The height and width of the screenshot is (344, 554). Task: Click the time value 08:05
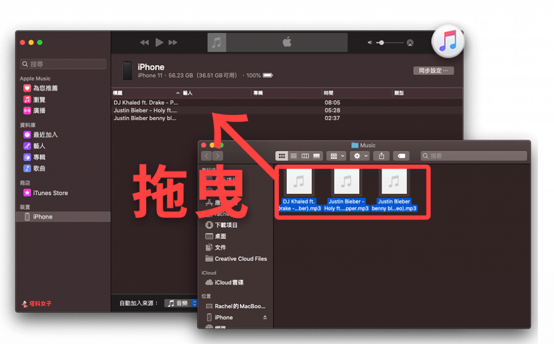click(x=332, y=103)
